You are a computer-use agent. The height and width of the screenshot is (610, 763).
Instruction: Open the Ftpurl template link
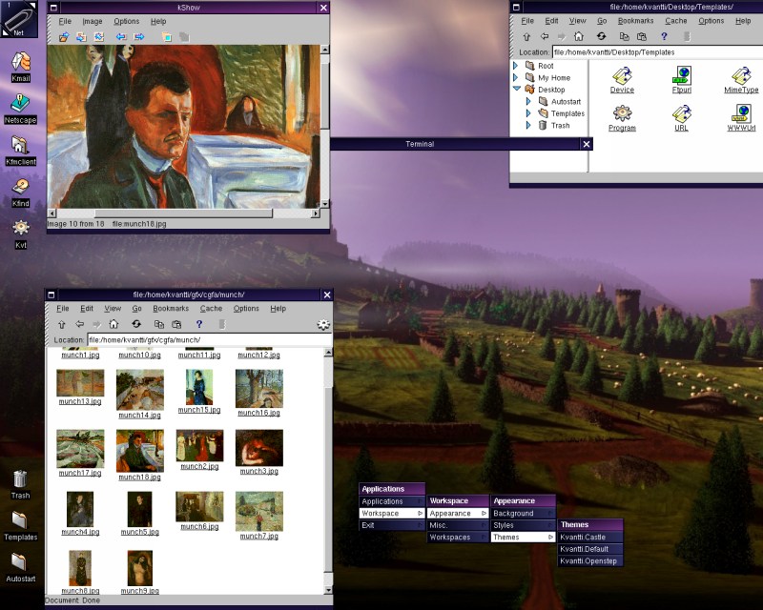point(682,90)
